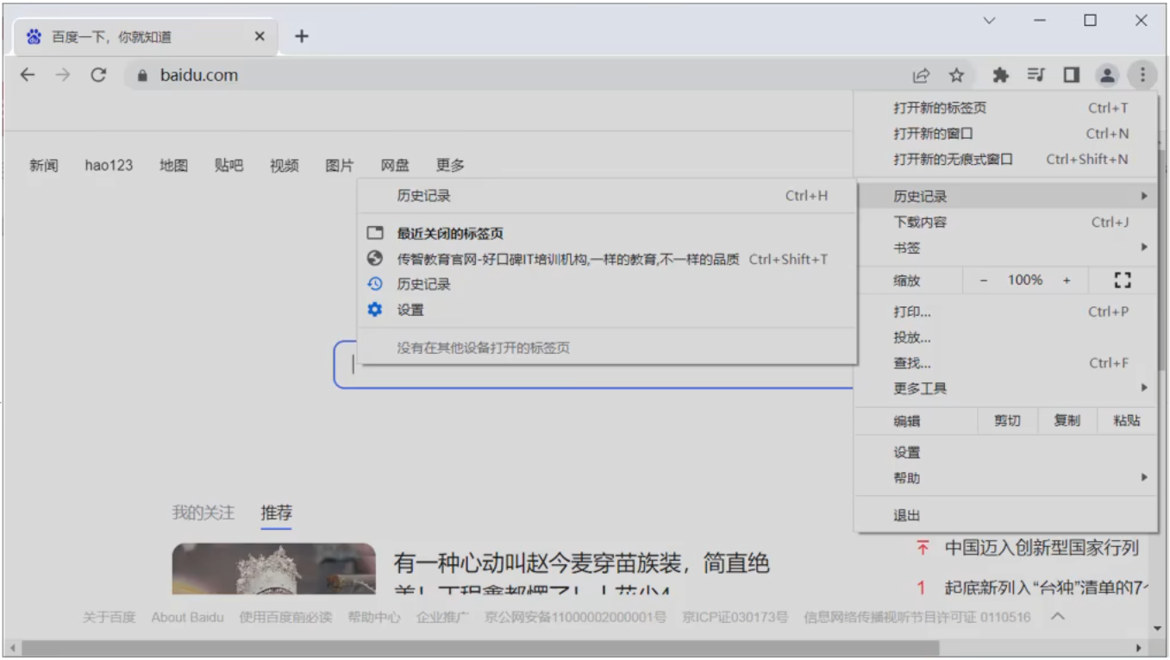Select 查找... in the menu

coord(1005,363)
